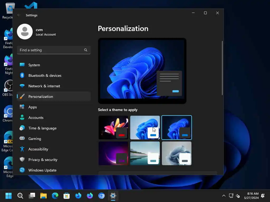Select the Personalization category
The height and width of the screenshot is (202, 270).
click(x=54, y=96)
